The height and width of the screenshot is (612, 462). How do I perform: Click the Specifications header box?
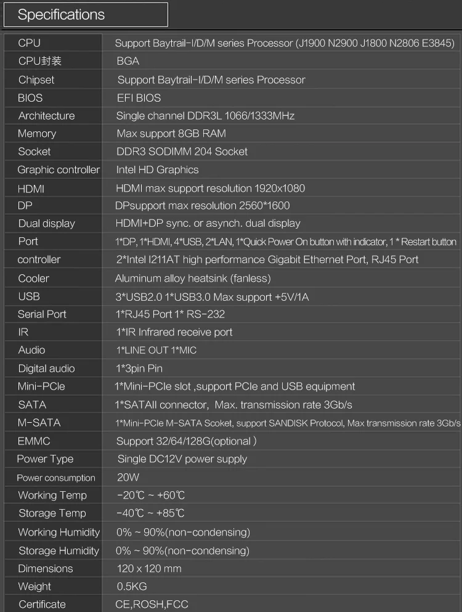point(86,15)
